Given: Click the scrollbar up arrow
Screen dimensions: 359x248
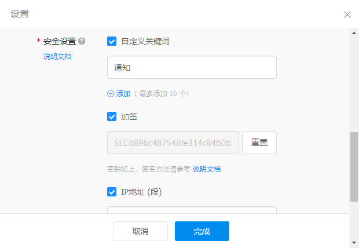Looking at the screenshot, I should (354, 33).
